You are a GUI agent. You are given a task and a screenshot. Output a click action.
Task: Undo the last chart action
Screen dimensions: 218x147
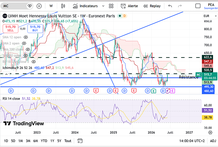[170, 6]
